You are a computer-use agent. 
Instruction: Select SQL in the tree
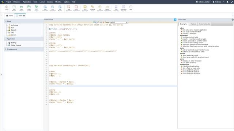[12, 28]
